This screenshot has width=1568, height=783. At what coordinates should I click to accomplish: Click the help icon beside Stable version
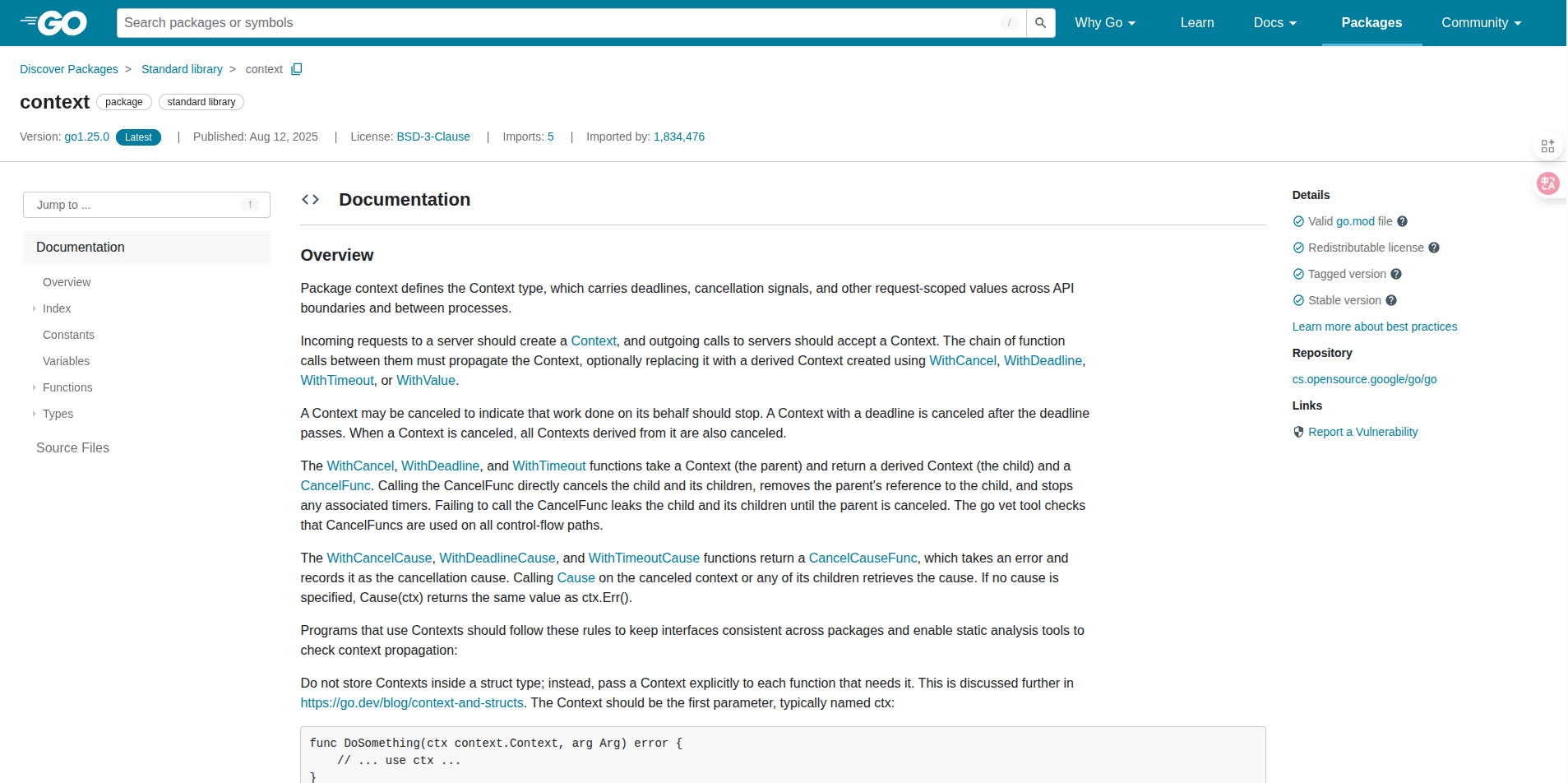coord(1390,300)
